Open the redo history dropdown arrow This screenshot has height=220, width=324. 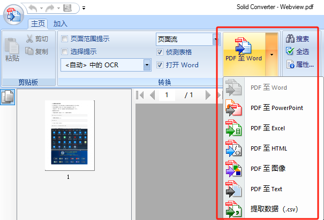(58, 9)
